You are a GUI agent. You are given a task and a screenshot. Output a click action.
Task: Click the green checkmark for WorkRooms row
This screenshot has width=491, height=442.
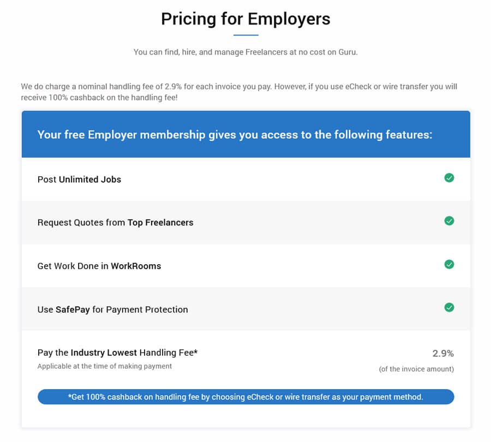coord(449,265)
